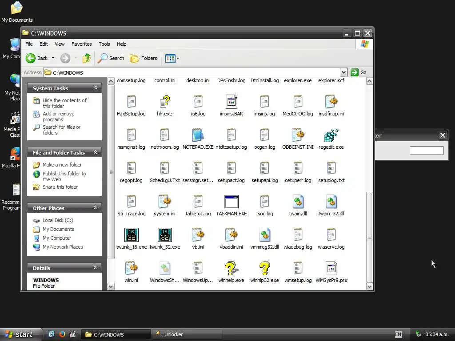Click the Go button

pos(359,72)
